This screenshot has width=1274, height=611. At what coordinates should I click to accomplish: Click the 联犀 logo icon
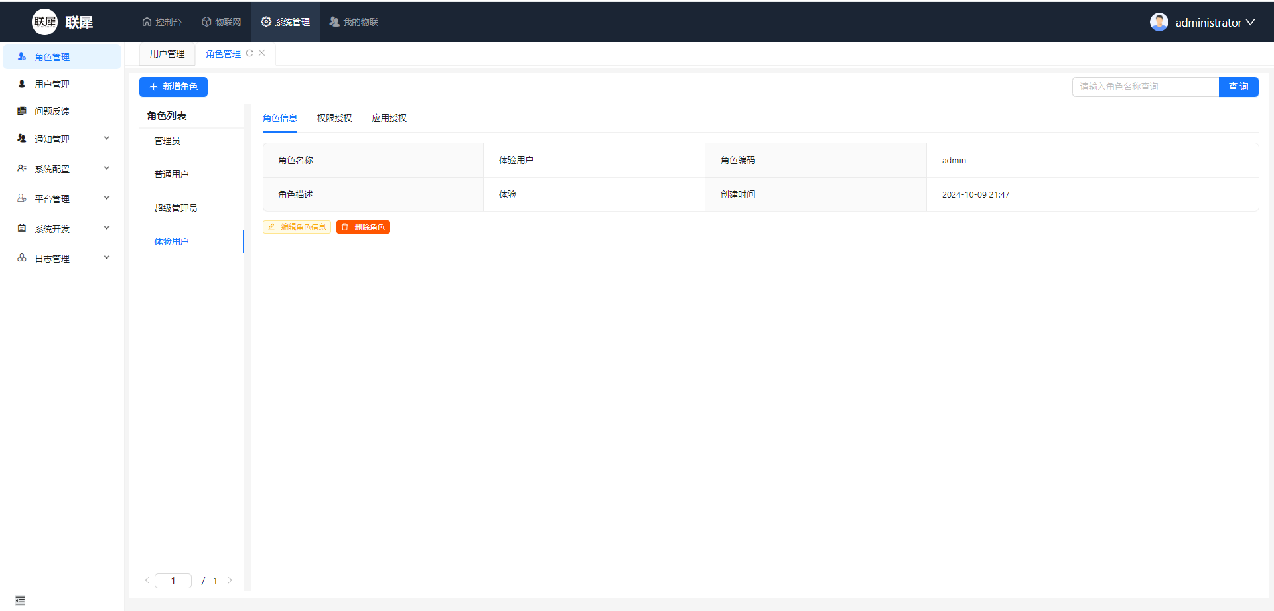[44, 22]
